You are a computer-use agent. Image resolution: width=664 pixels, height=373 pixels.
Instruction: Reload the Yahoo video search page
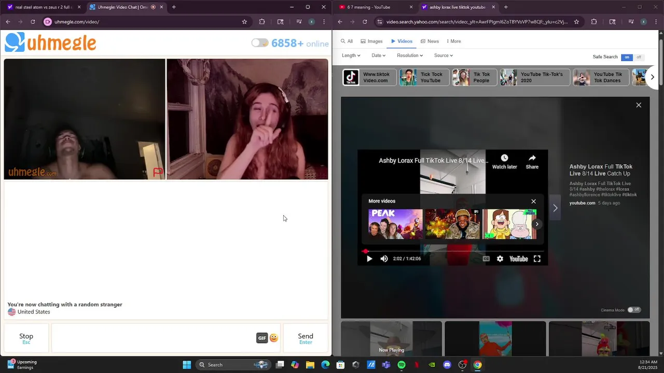(x=365, y=22)
